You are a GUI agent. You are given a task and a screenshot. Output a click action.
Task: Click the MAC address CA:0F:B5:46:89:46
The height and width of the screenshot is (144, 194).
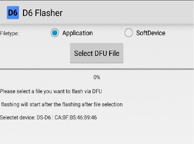(76, 117)
